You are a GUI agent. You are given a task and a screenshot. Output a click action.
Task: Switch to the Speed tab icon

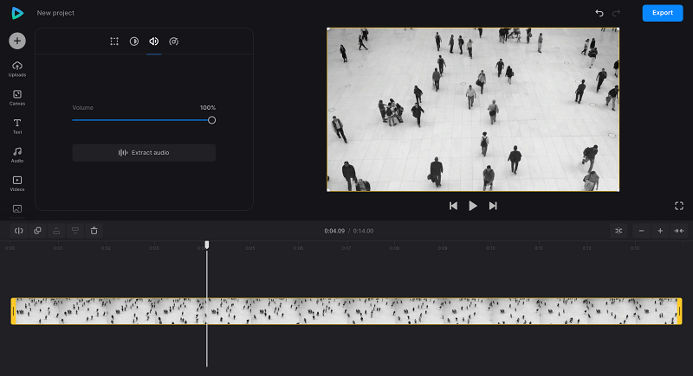[x=174, y=41]
